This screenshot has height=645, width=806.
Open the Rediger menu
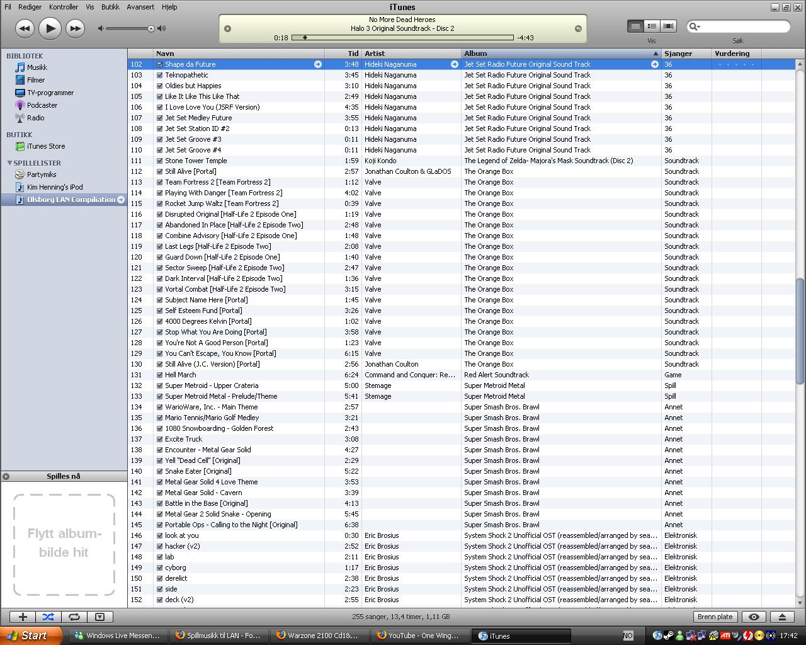[x=30, y=7]
